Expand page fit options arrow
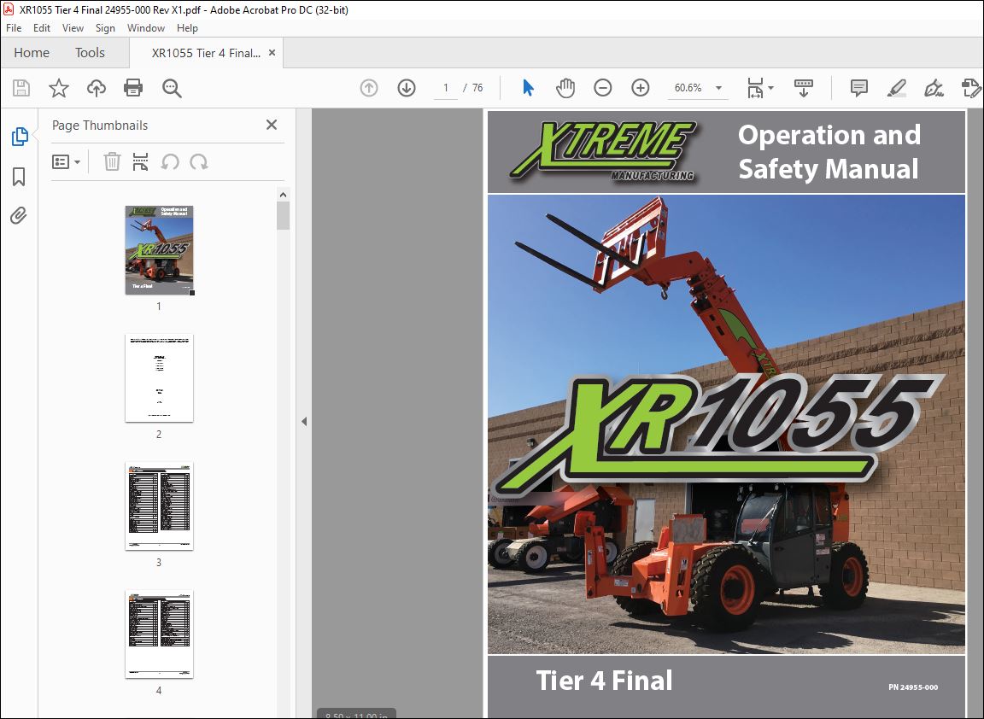The width and height of the screenshot is (984, 719). [770, 88]
